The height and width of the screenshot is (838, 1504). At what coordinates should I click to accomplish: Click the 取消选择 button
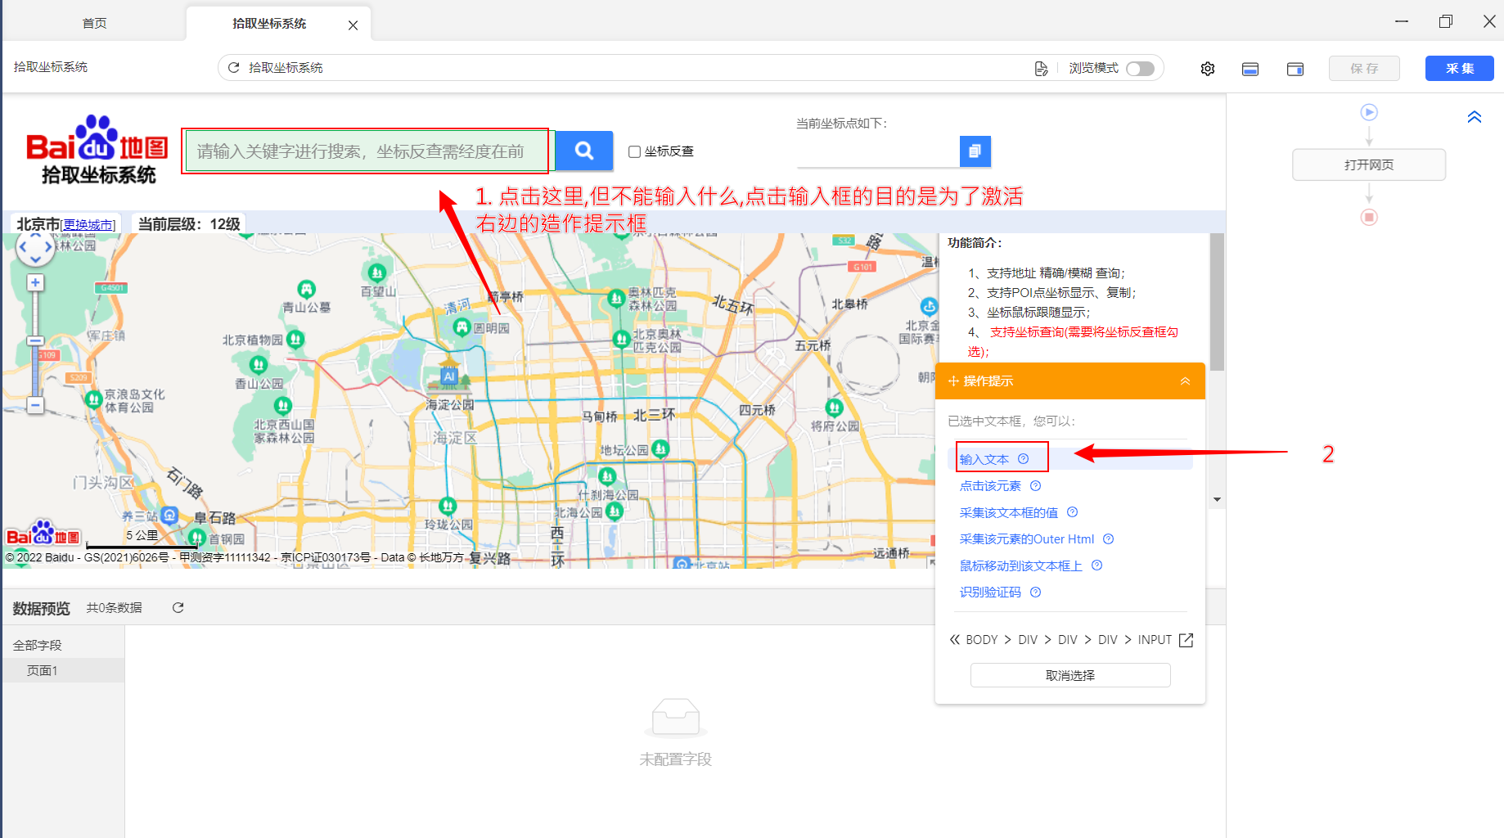(1070, 675)
